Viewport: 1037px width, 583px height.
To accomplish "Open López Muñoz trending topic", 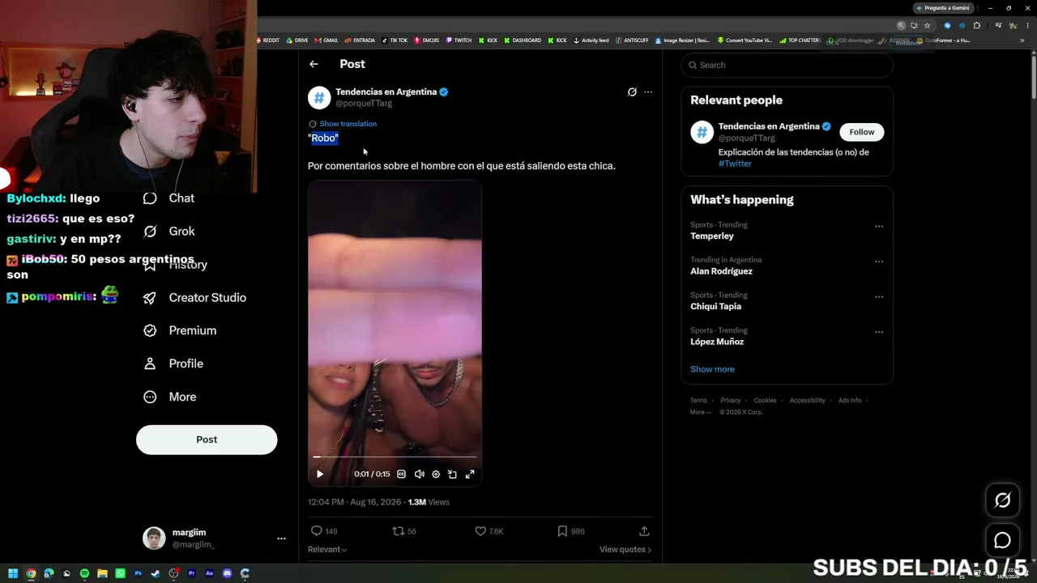I will [x=717, y=342].
